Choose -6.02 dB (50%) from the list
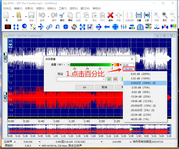The height and width of the screenshot is (149, 179). coord(145,92)
